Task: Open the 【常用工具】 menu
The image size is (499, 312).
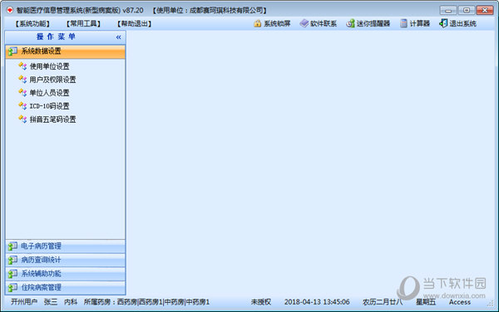Action: coord(83,23)
